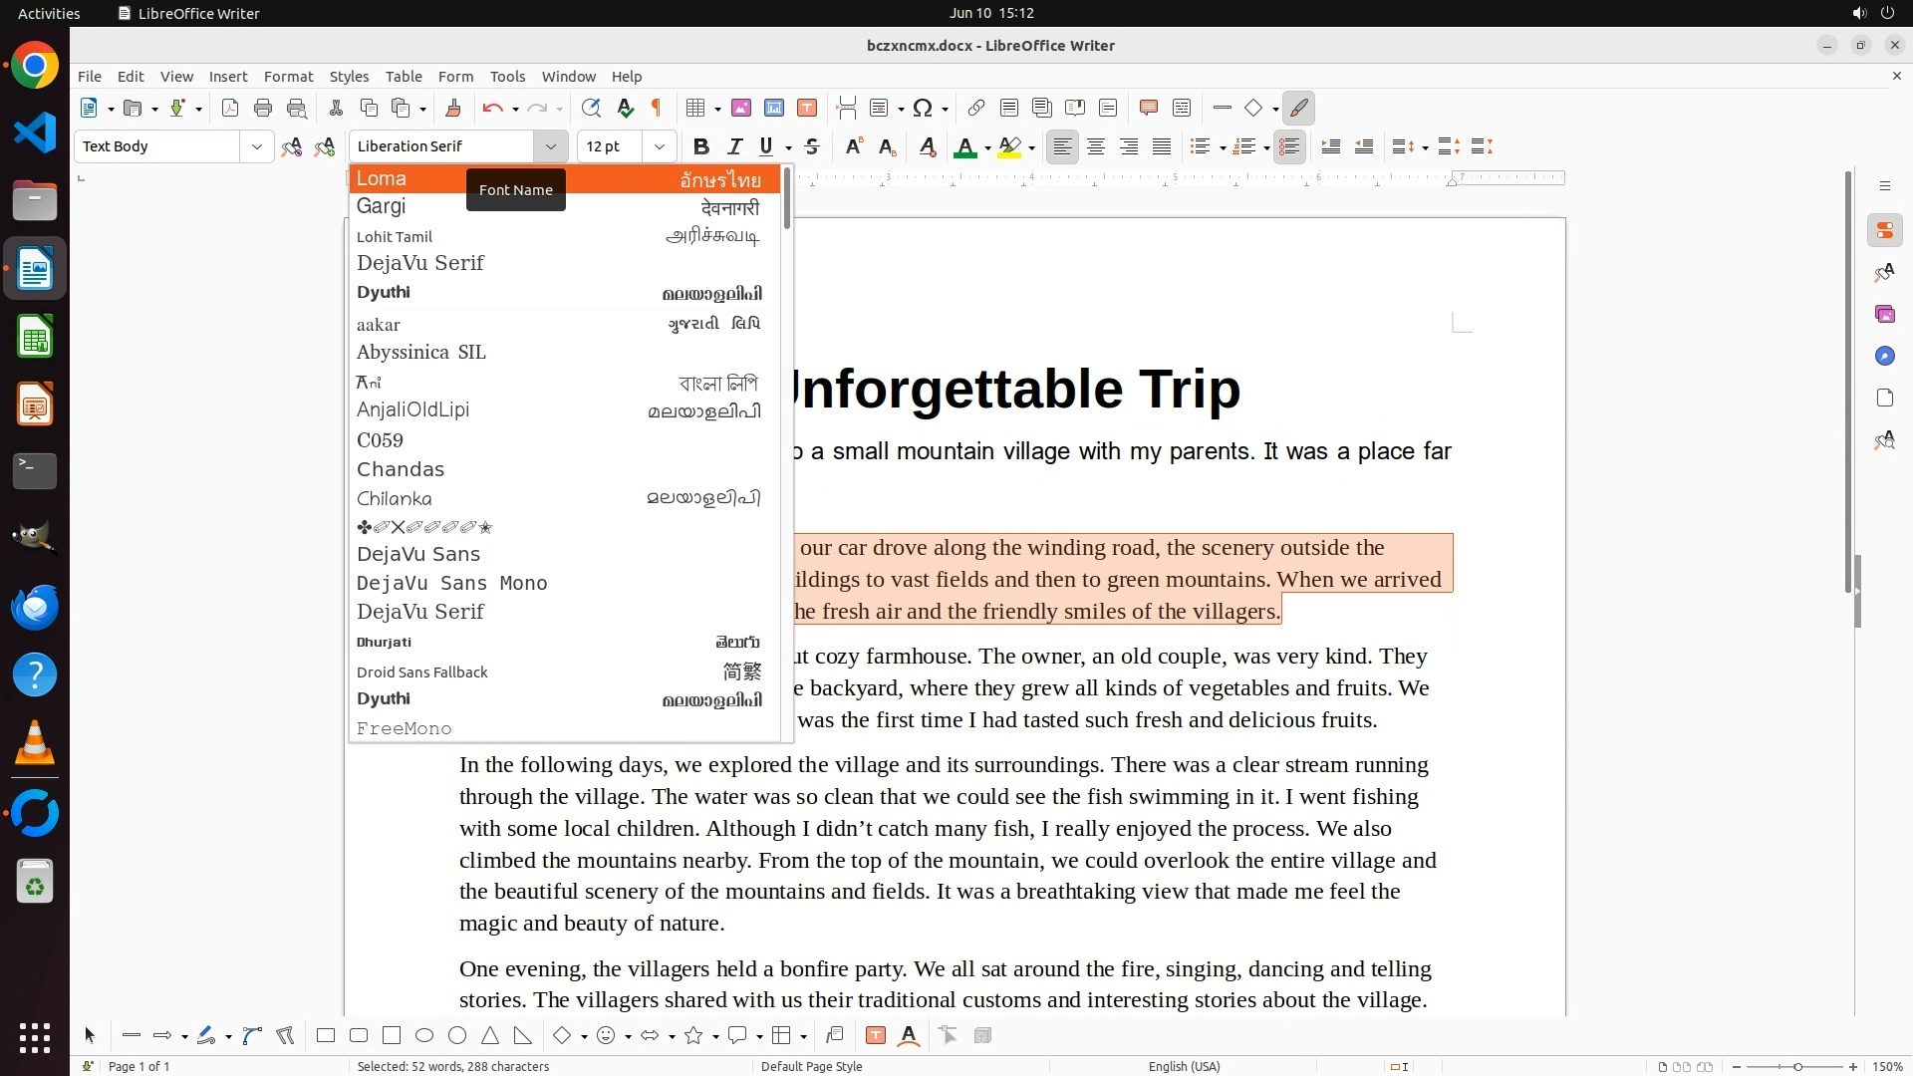Open the Tools menu
Screen dimensions: 1913x1076
pos(506,77)
